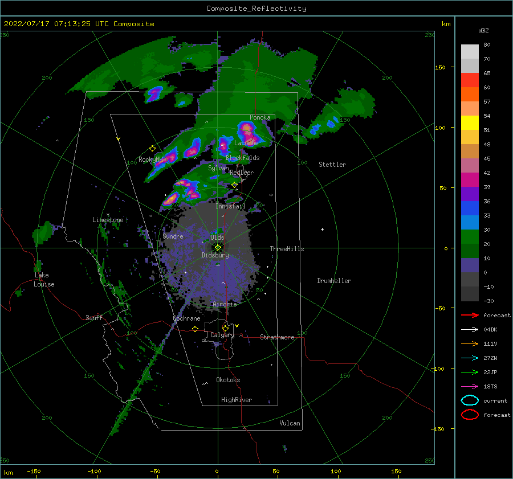Click the yellow diamond marker near RockyMH
This screenshot has height=479, width=513.
pyautogui.click(x=152, y=149)
